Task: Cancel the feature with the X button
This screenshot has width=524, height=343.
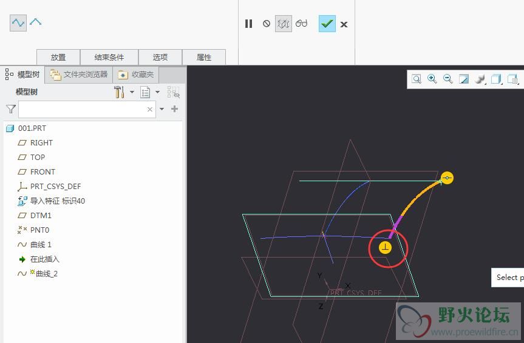Action: point(344,24)
